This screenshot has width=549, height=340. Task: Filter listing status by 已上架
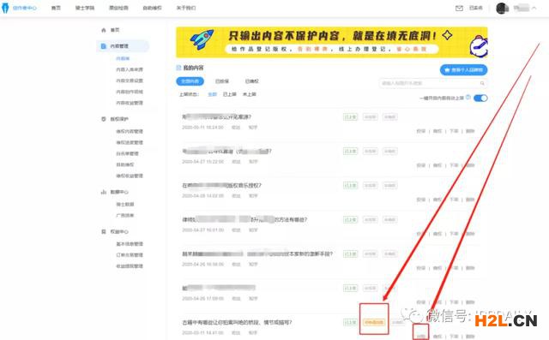click(x=230, y=94)
